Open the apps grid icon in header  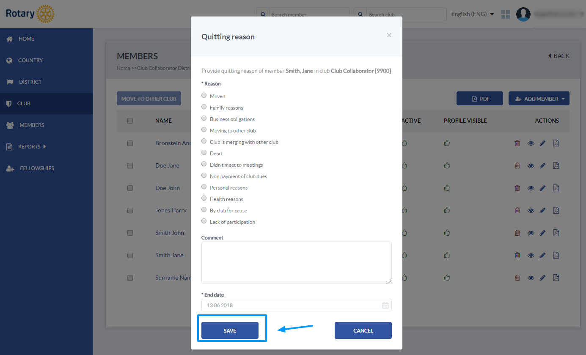(x=506, y=14)
